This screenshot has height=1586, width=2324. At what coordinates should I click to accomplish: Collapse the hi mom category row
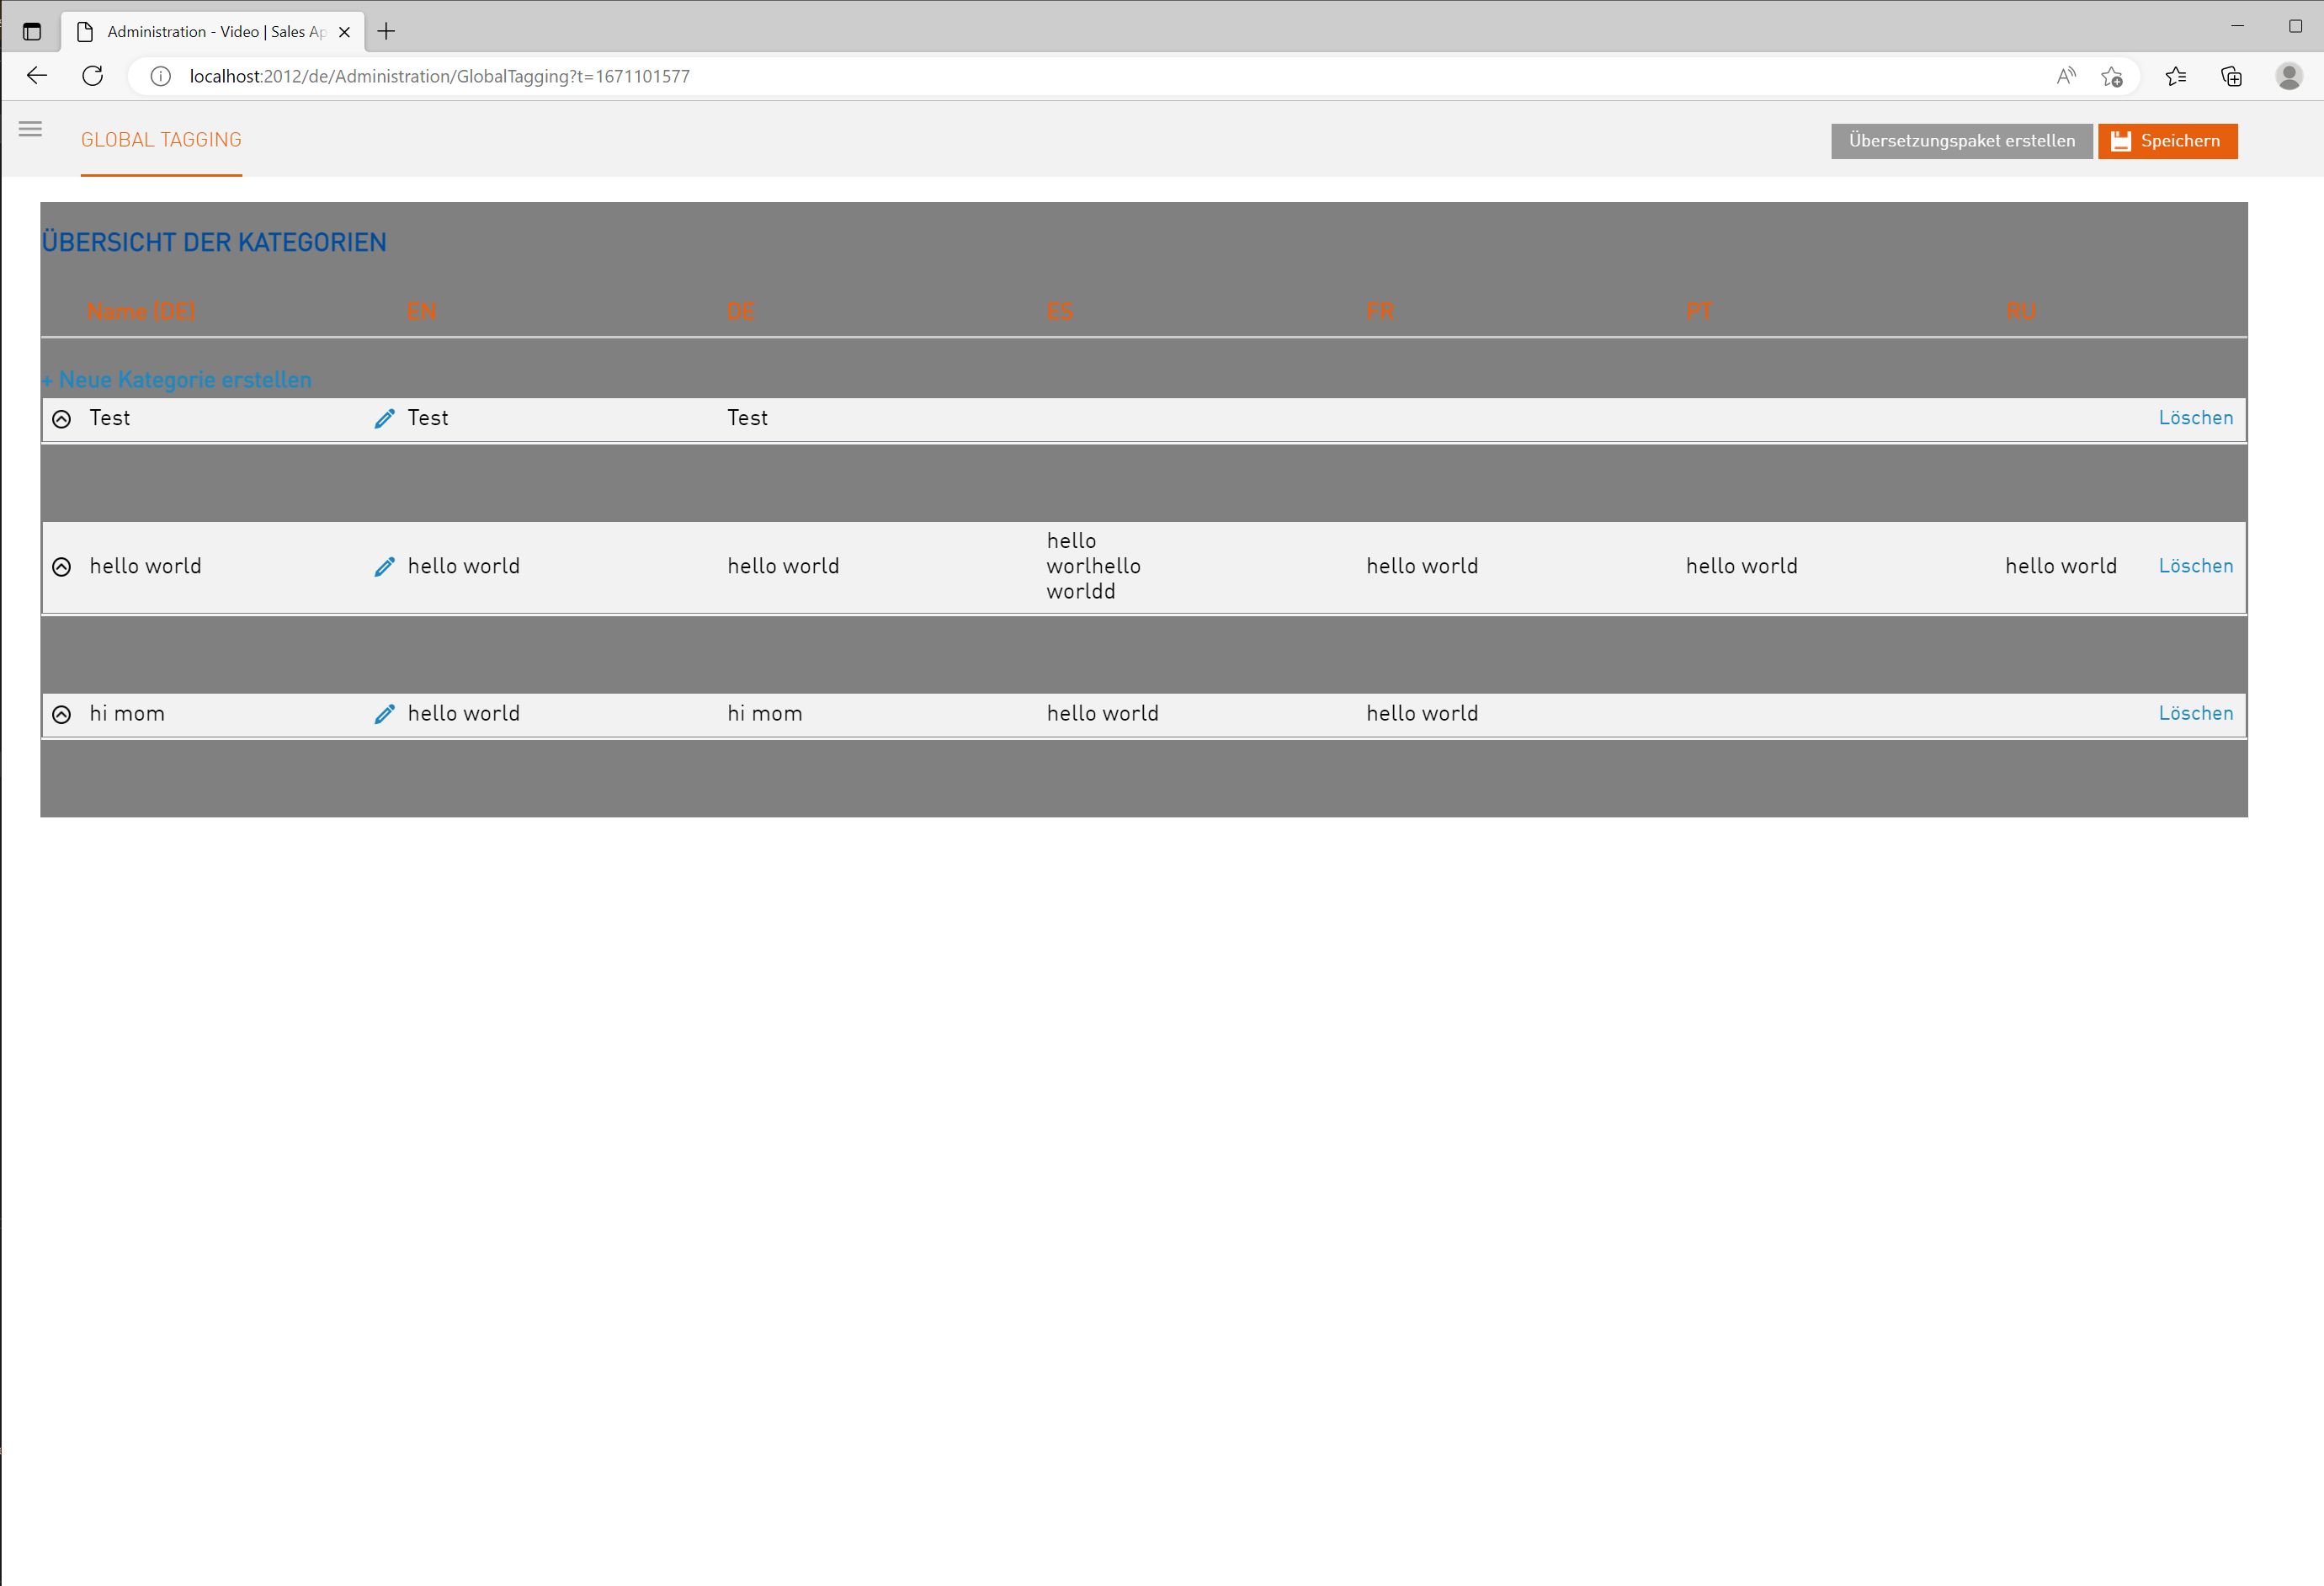62,714
